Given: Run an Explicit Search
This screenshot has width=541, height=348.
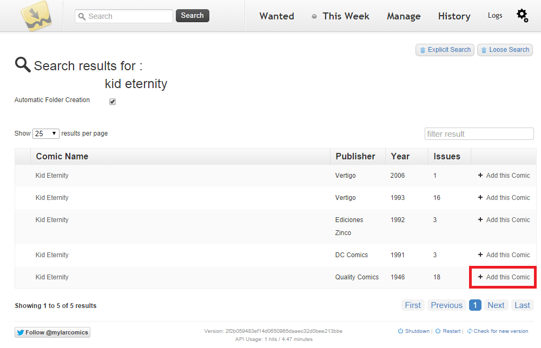Looking at the screenshot, I should 445,50.
